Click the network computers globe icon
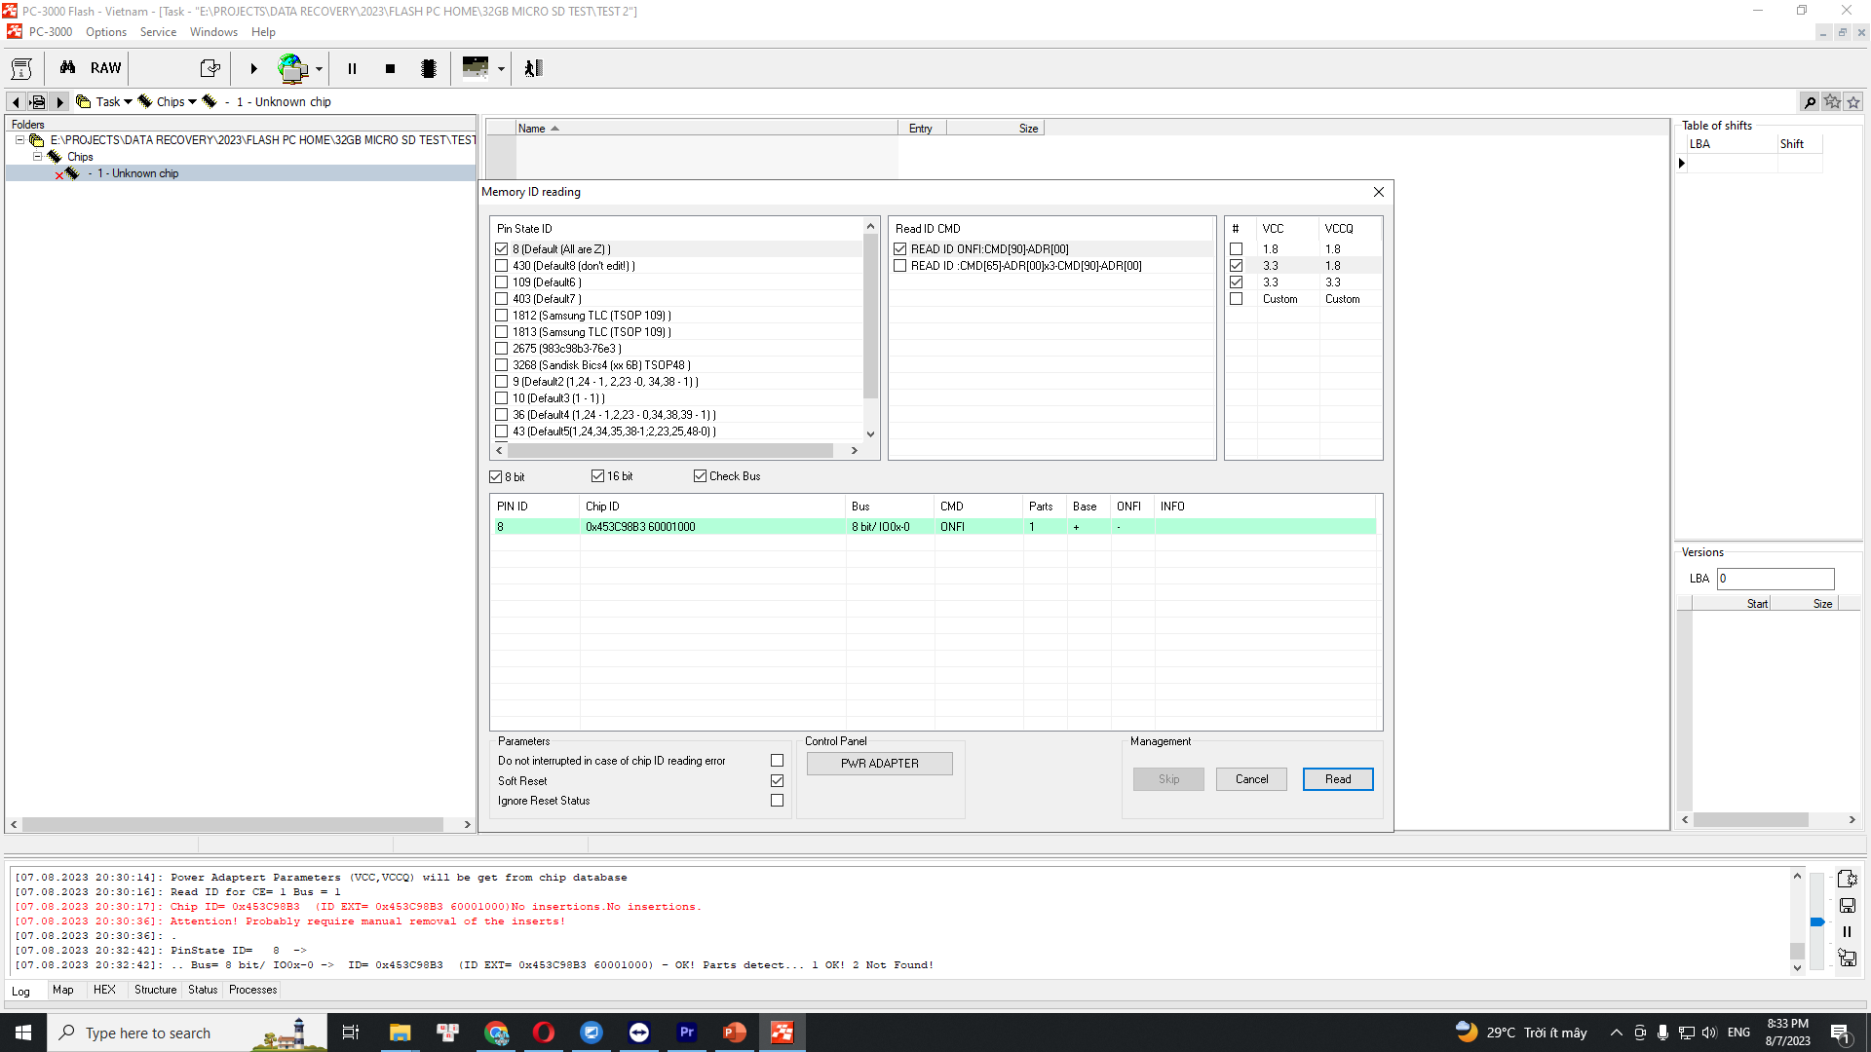The width and height of the screenshot is (1871, 1052). click(292, 68)
